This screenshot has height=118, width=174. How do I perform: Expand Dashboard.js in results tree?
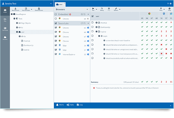[x=97, y=27]
